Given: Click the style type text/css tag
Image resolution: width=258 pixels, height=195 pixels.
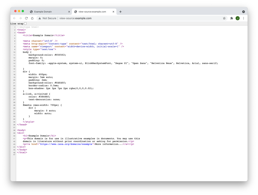Looking at the screenshot, I should tap(40, 49).
